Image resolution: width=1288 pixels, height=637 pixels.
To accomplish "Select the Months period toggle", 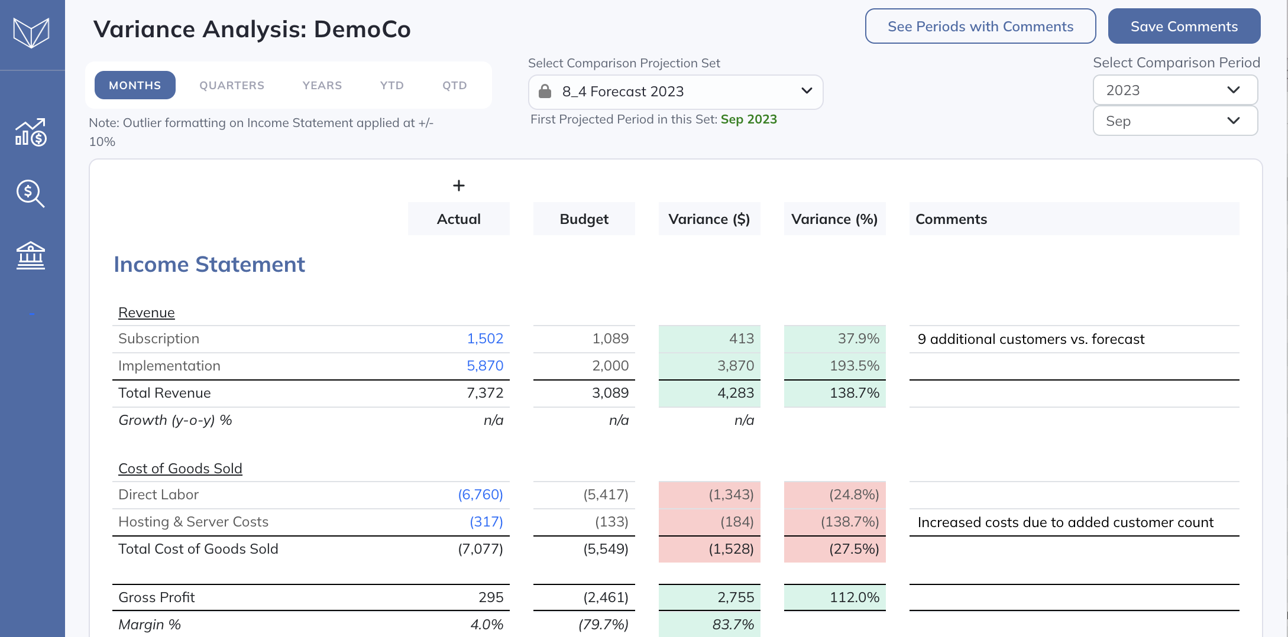I will 135,85.
